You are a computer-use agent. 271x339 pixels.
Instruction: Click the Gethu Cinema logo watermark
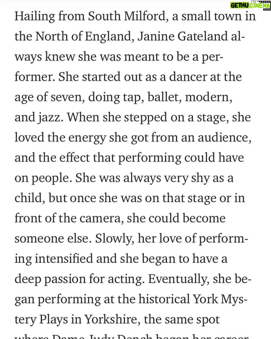pos(250,5)
